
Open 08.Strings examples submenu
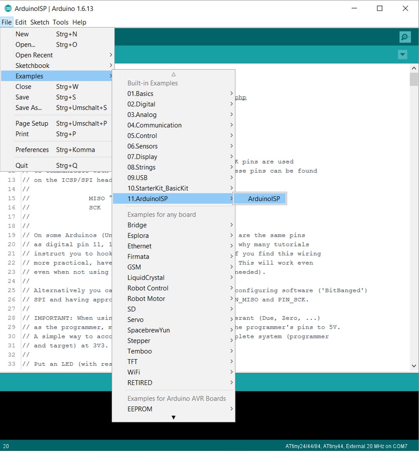[x=173, y=167]
